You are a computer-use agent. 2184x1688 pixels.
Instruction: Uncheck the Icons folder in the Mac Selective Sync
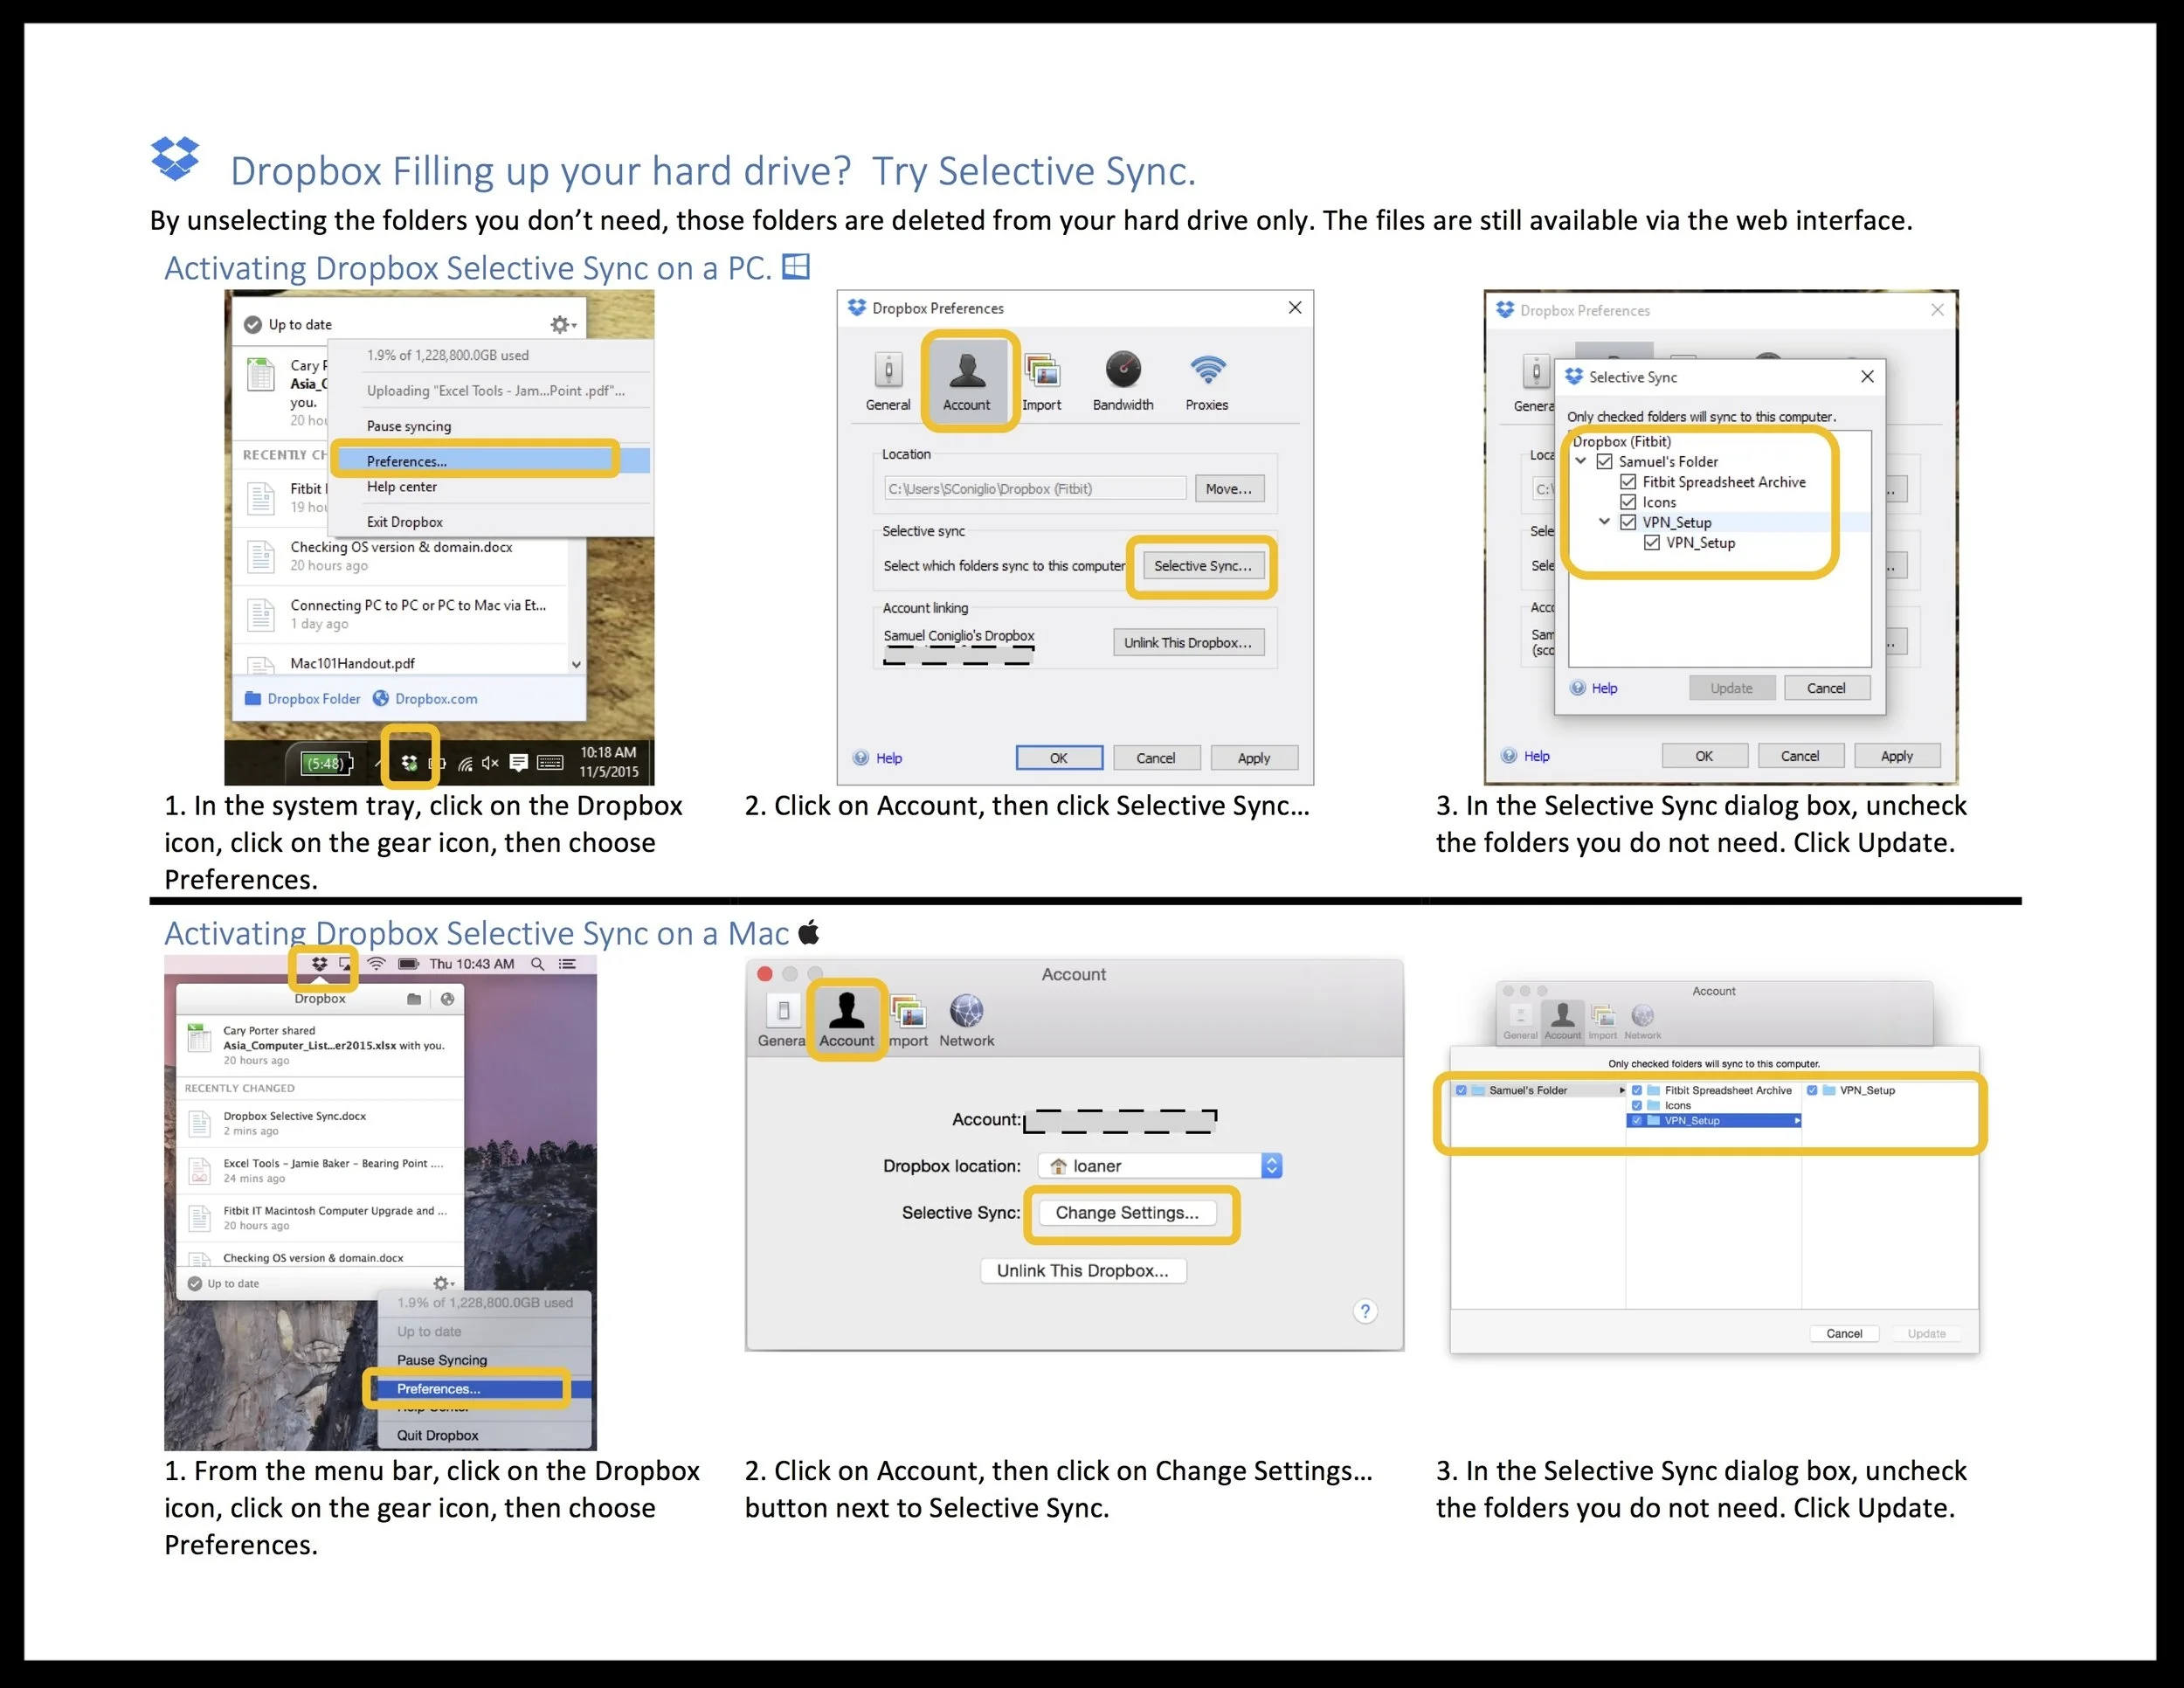click(x=1636, y=1105)
